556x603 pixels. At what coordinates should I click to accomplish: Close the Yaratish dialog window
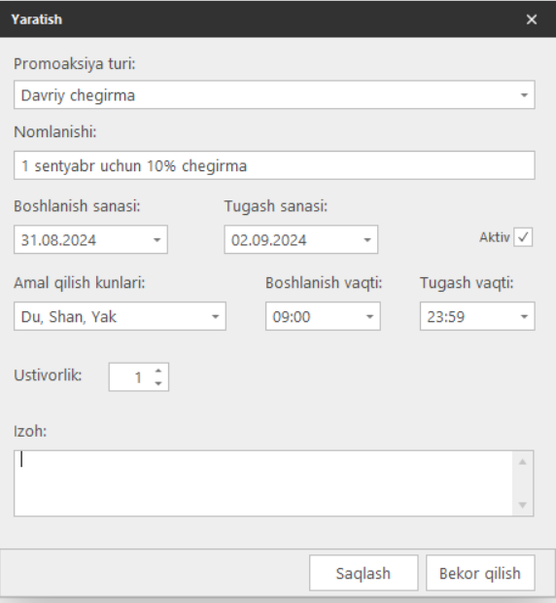pyautogui.click(x=532, y=19)
